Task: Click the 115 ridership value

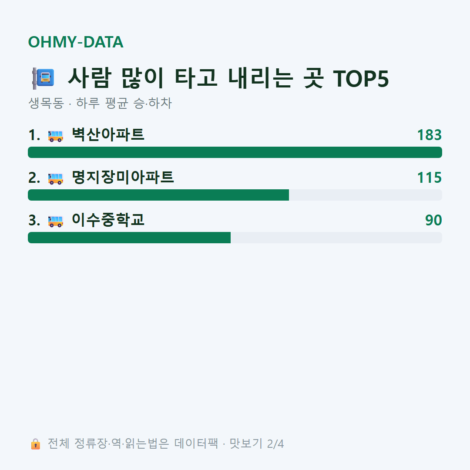Action: 429,178
